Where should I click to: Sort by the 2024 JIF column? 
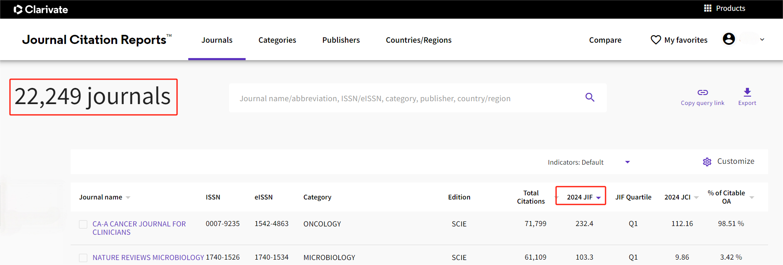coord(584,197)
